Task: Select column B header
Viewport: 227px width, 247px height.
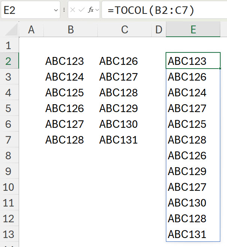Action: pos(70,30)
